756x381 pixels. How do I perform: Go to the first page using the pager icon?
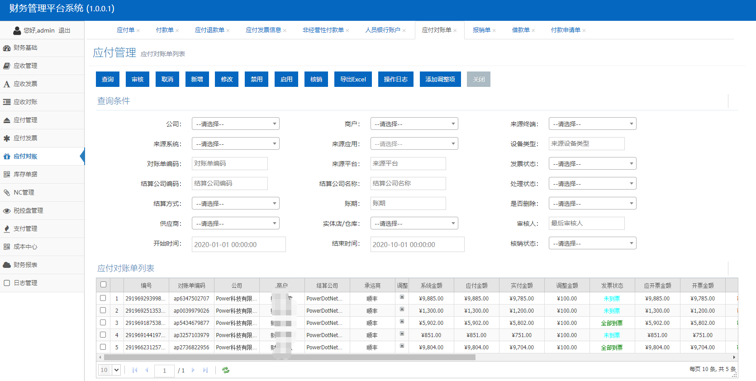click(135, 370)
